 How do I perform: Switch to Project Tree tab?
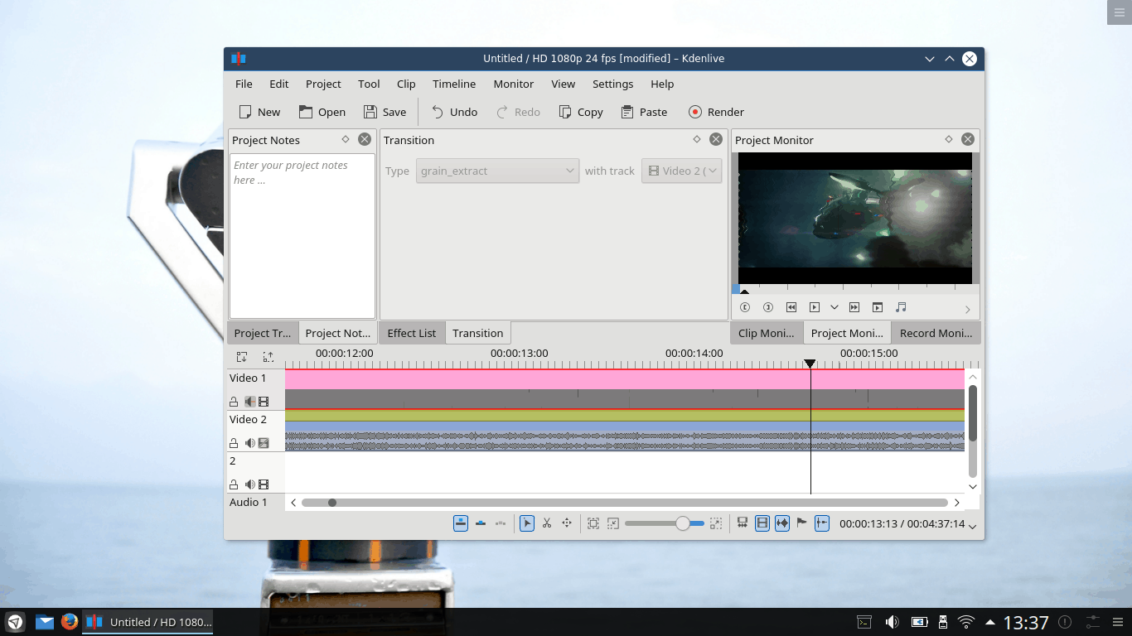[263, 333]
